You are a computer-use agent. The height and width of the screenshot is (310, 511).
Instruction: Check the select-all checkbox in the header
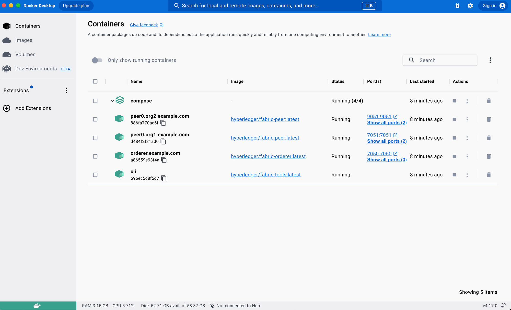tap(95, 81)
